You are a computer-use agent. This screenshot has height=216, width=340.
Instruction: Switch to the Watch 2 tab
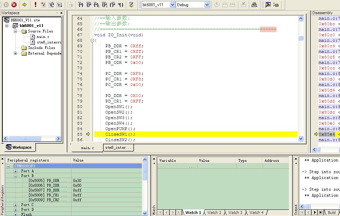(x=214, y=213)
